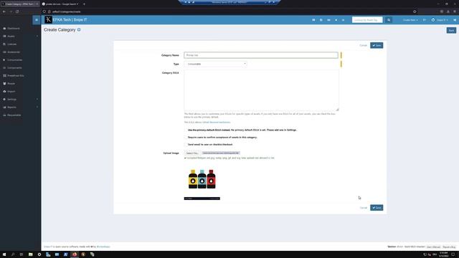Click the browser back arrow
The height and width of the screenshot is (258, 459).
coord(4,11)
